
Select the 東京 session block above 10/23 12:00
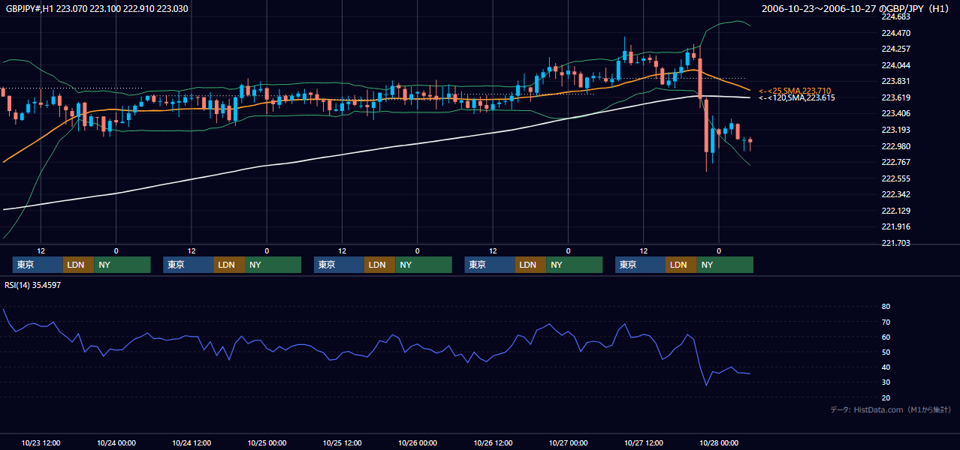tap(38, 265)
